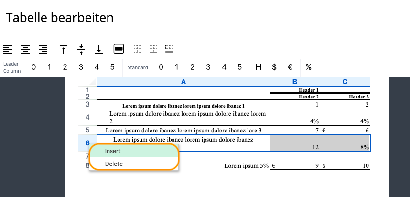The image size is (410, 197).
Task: Select the cell ending in 'lore 3'
Action: pyautogui.click(x=183, y=130)
